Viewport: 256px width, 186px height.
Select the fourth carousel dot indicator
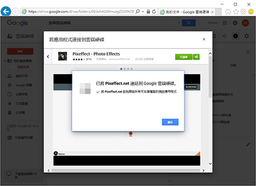[x=132, y=69]
